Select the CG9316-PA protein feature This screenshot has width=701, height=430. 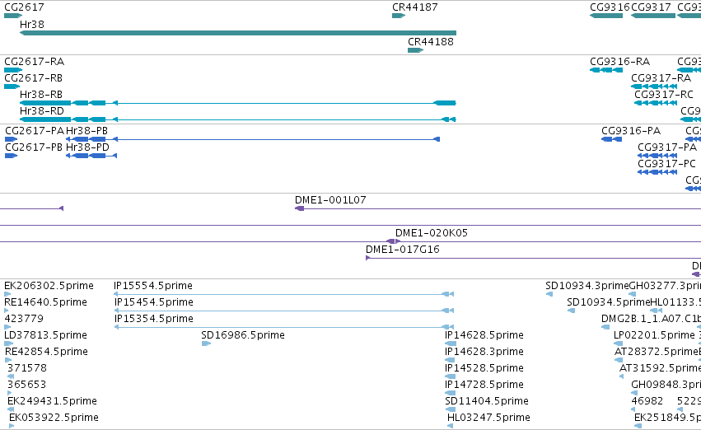click(x=611, y=139)
